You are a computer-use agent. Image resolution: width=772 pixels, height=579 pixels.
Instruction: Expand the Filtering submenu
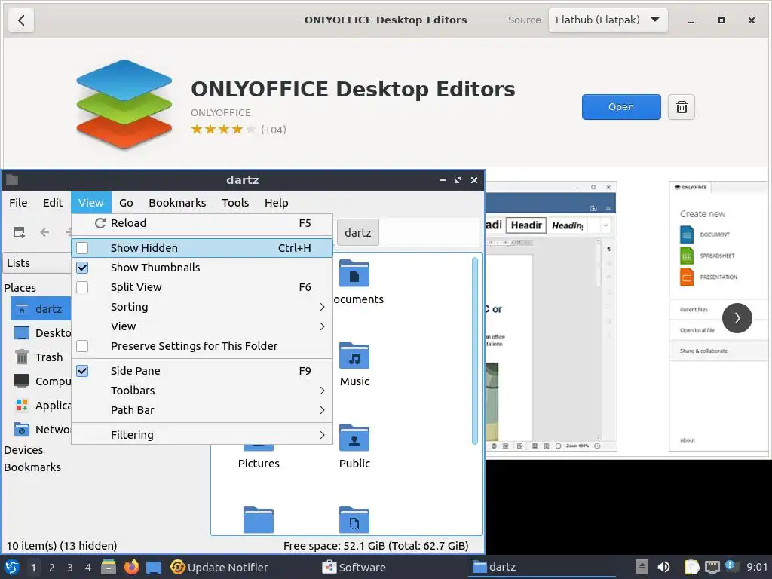(x=202, y=435)
